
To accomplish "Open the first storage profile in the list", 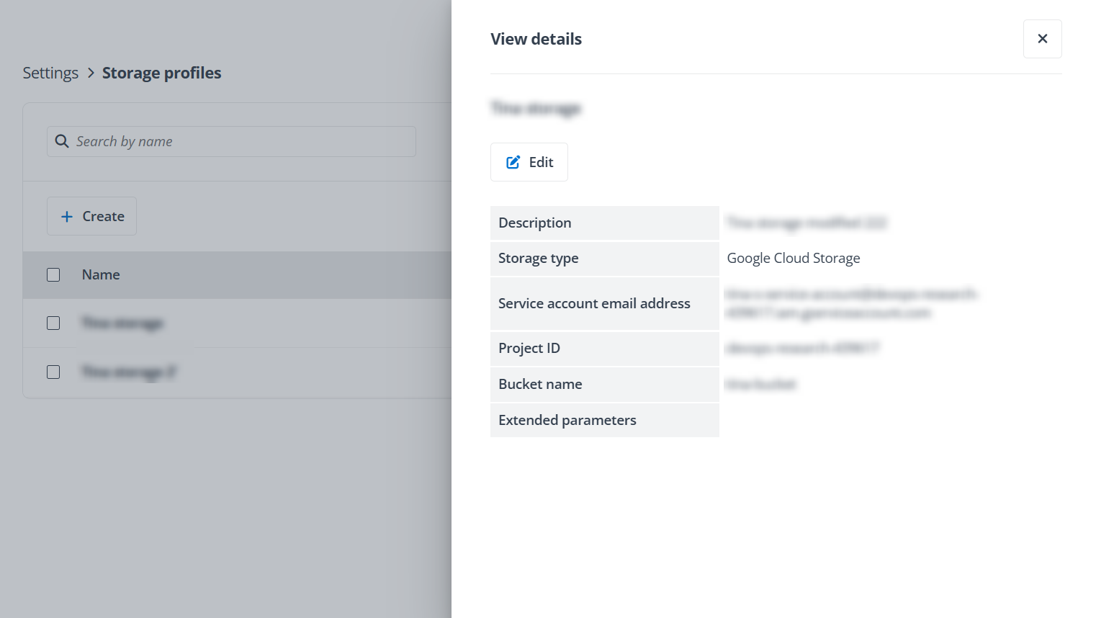I will [122, 323].
